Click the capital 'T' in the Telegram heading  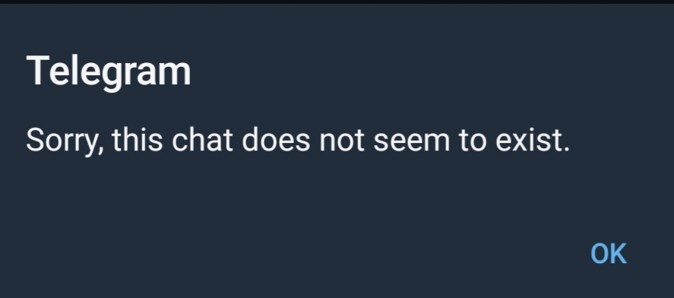(37, 70)
